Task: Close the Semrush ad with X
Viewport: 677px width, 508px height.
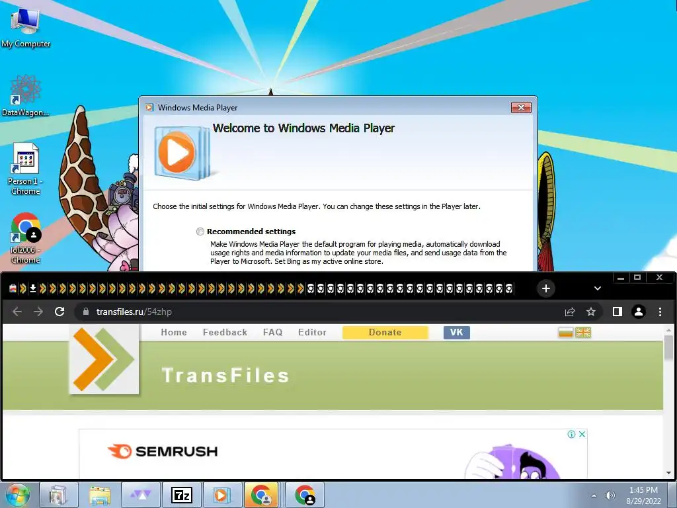Action: (x=582, y=434)
